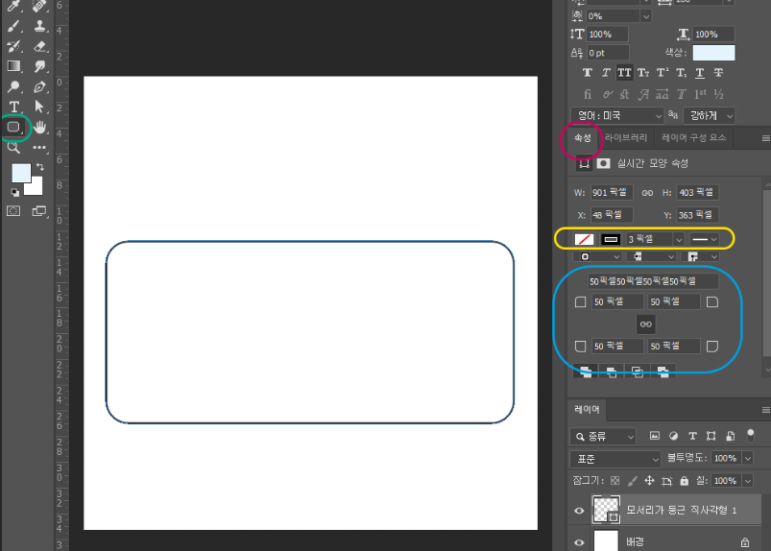This screenshot has width=771, height=551.
Task: Open the 영어 : 미국 language dropdown
Action: (617, 115)
